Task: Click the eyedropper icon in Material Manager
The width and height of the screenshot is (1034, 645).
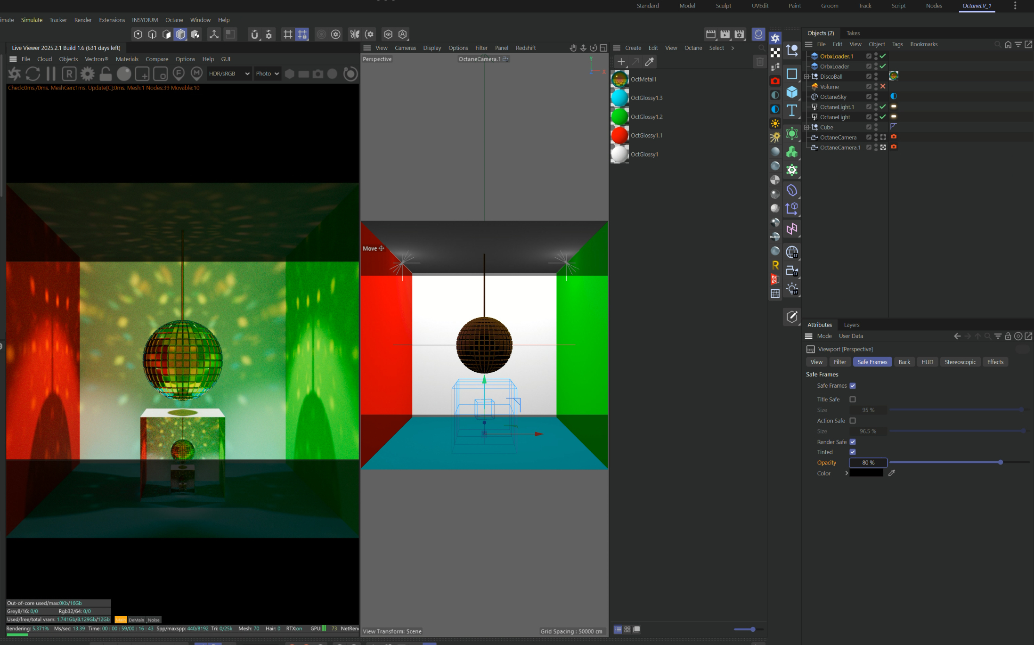Action: coord(650,62)
